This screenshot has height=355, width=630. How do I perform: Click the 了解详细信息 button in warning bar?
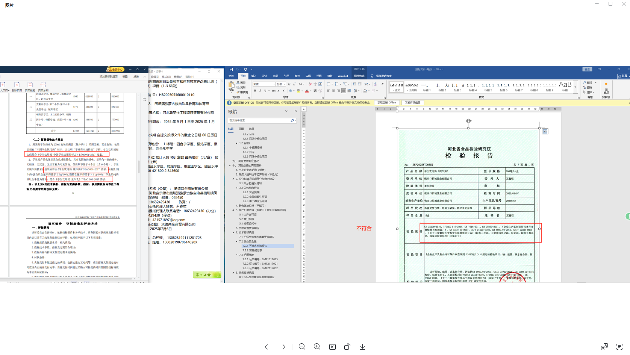pos(412,103)
